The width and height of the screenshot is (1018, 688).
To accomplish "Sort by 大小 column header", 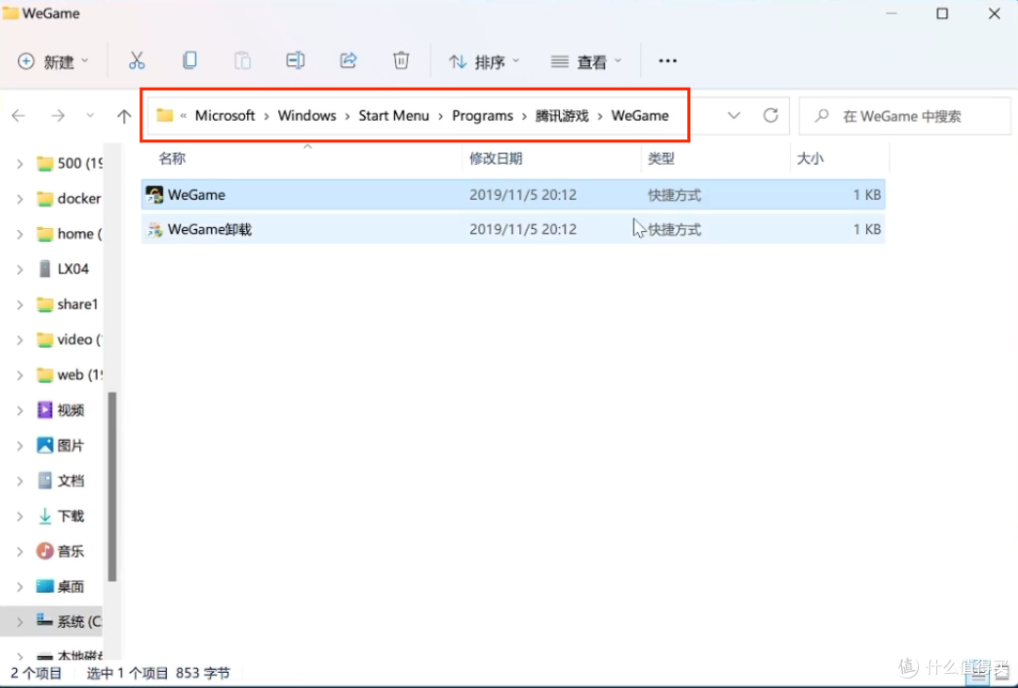I will tap(810, 158).
